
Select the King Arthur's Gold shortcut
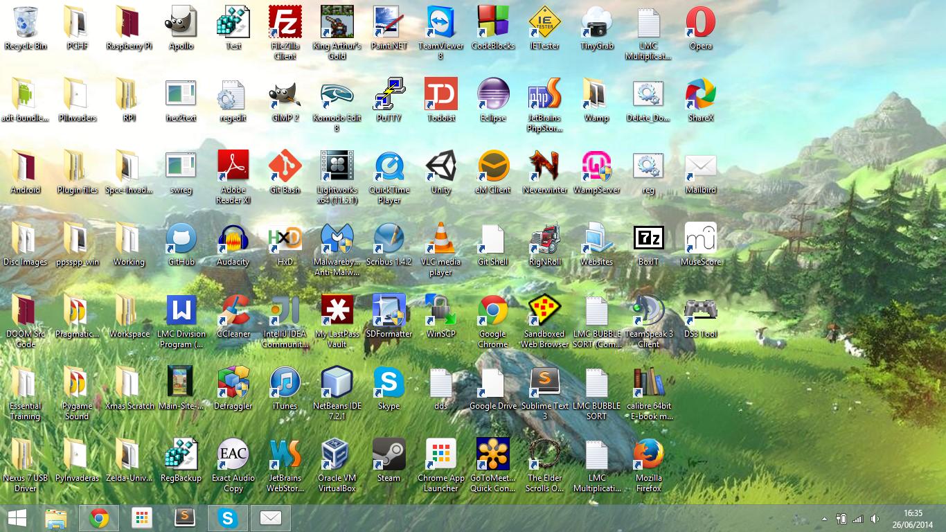coord(337,33)
